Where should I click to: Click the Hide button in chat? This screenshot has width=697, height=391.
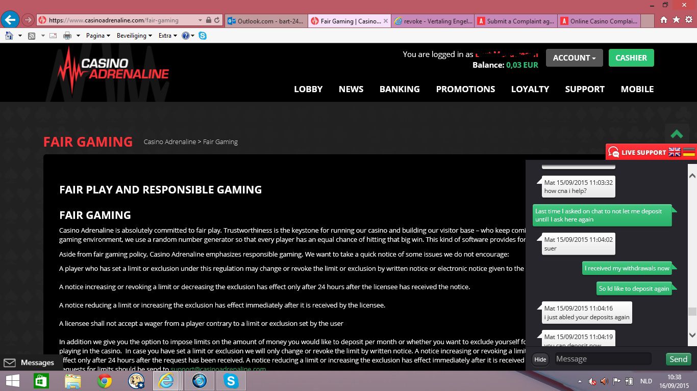click(x=540, y=359)
